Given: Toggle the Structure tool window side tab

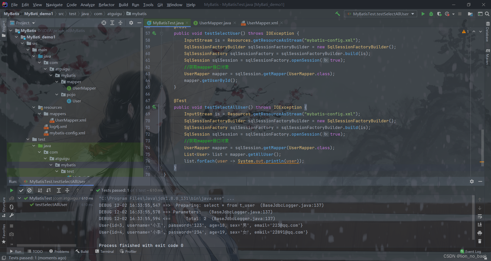Looking at the screenshot, I should coord(4,207).
